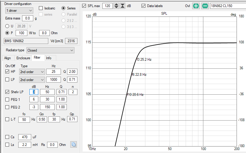Switch to the Enclosure tab
This screenshot has width=246, height=153.
[x=23, y=58]
